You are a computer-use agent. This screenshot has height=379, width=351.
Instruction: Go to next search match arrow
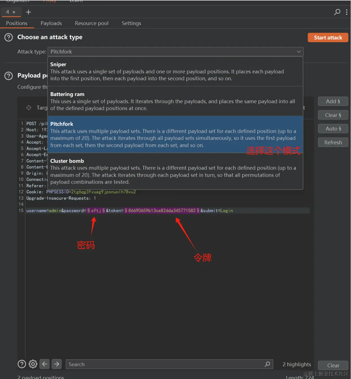pos(57,364)
